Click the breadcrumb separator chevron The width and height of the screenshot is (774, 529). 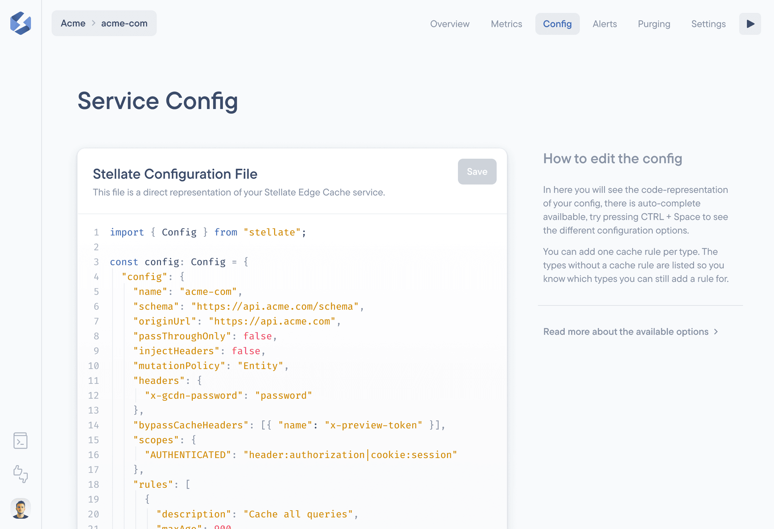[94, 23]
